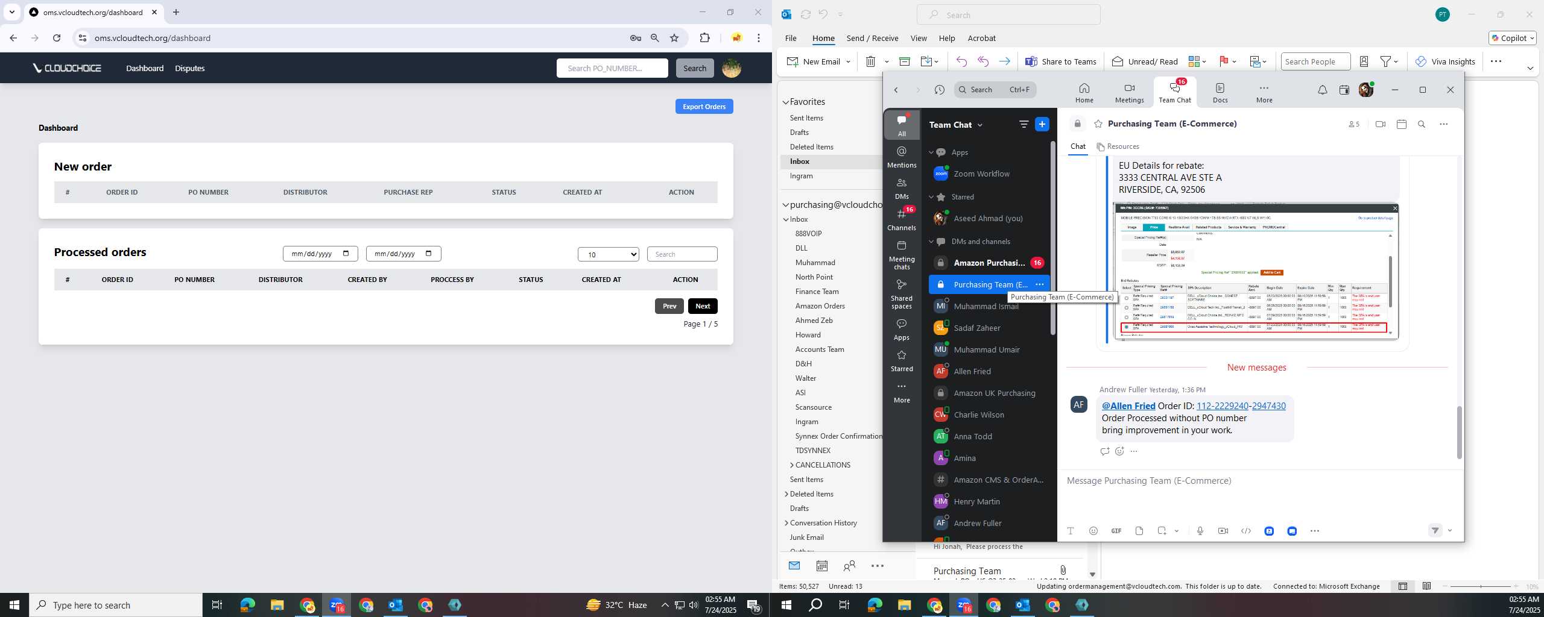Click the new chat plus button
The width and height of the screenshot is (1544, 617).
coord(1042,124)
